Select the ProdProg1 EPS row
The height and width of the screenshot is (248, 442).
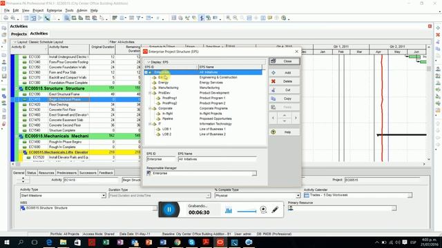pos(203,98)
